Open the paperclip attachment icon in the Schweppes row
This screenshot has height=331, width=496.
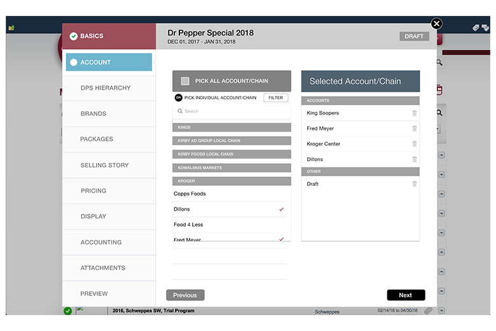[x=429, y=311]
